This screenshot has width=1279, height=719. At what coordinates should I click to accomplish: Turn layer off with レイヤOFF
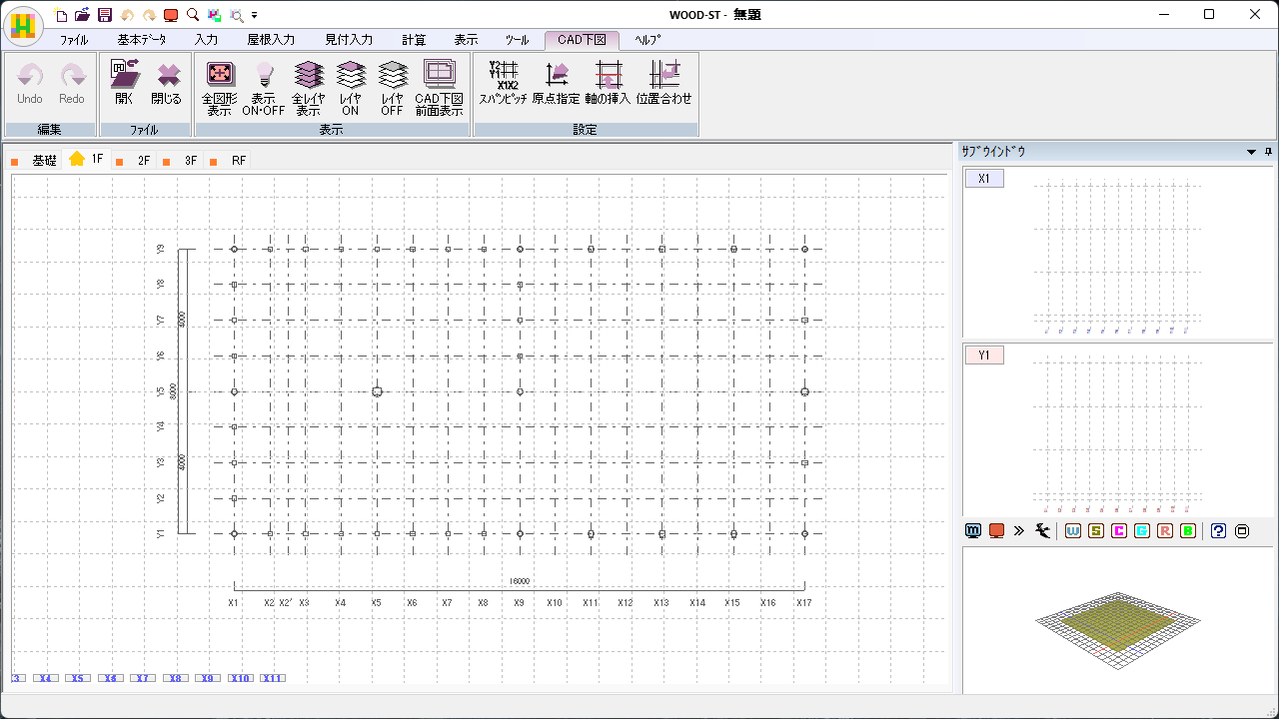coord(392,76)
